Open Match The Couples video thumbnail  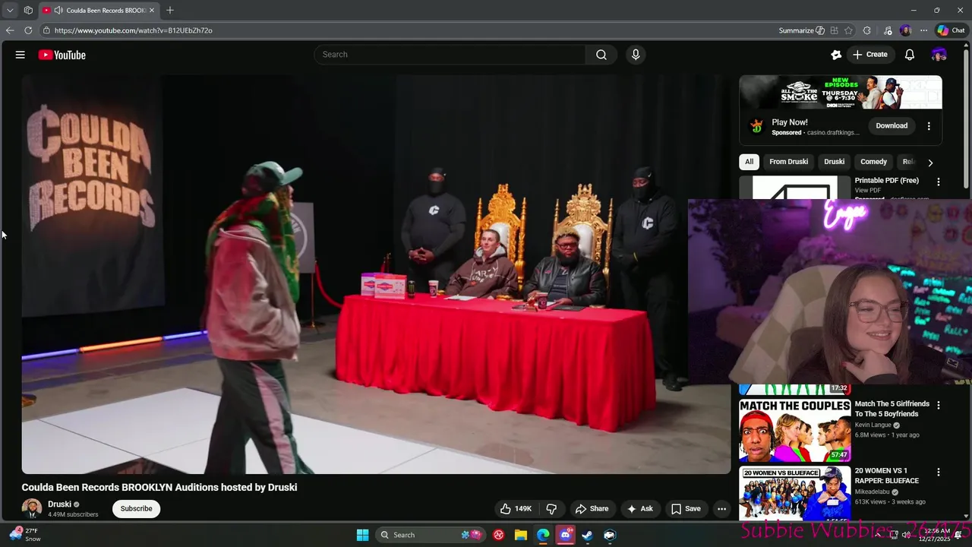pos(795,430)
